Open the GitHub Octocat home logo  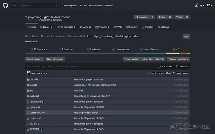point(5,5)
